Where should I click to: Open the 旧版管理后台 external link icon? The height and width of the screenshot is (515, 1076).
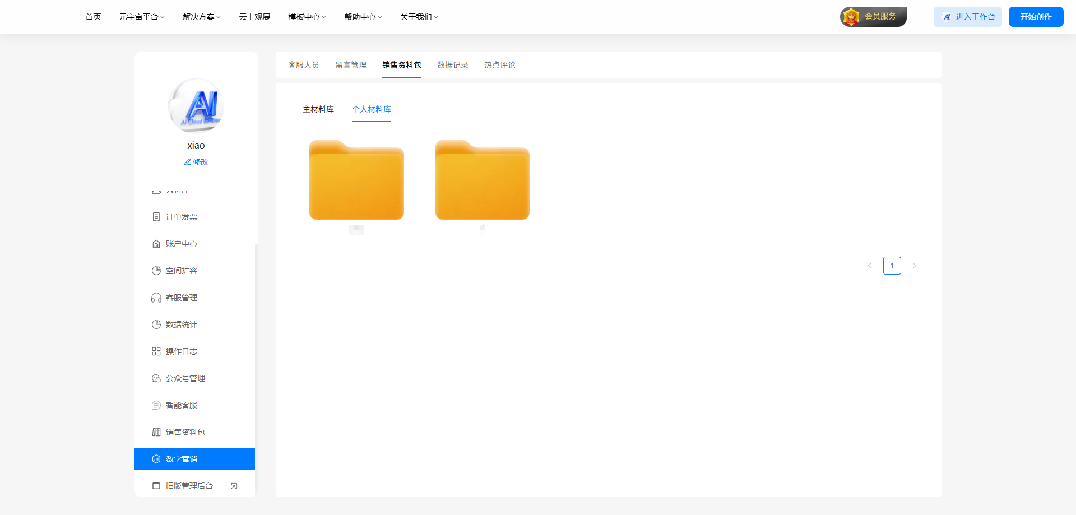click(x=234, y=485)
